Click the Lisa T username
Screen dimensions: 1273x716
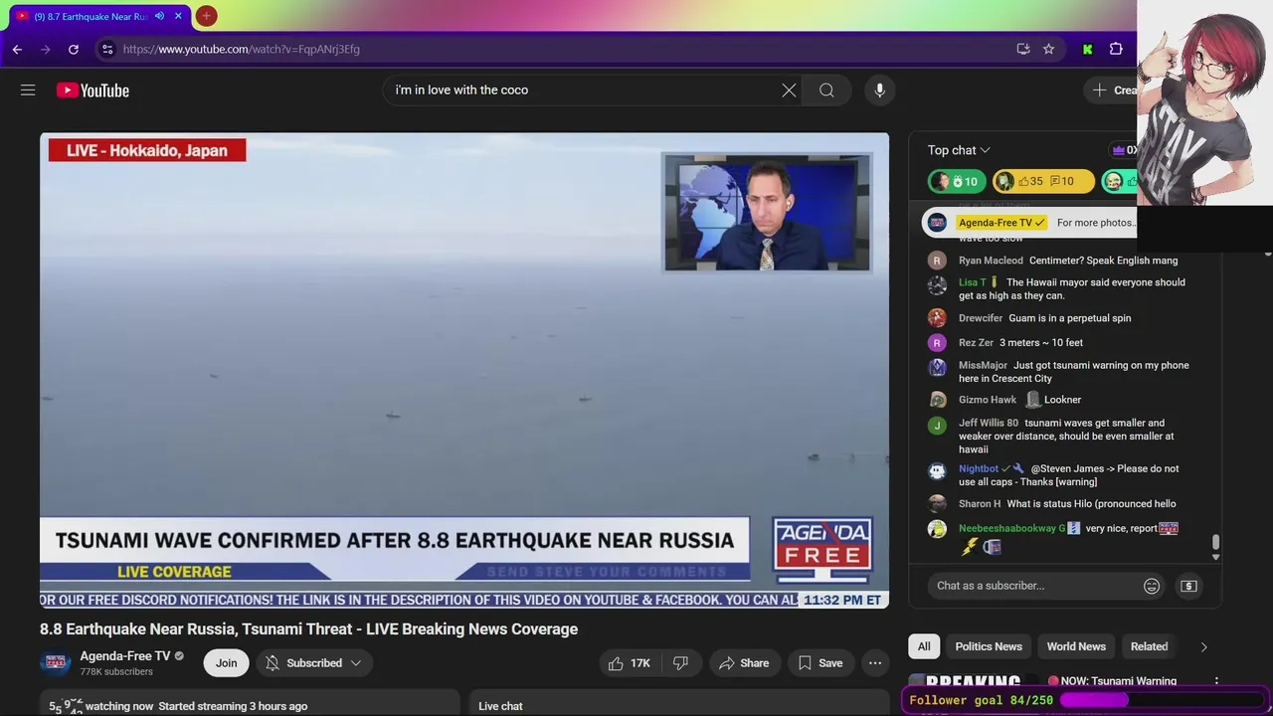pyautogui.click(x=973, y=282)
